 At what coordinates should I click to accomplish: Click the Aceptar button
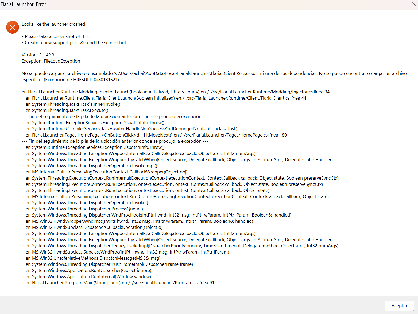[399, 306]
